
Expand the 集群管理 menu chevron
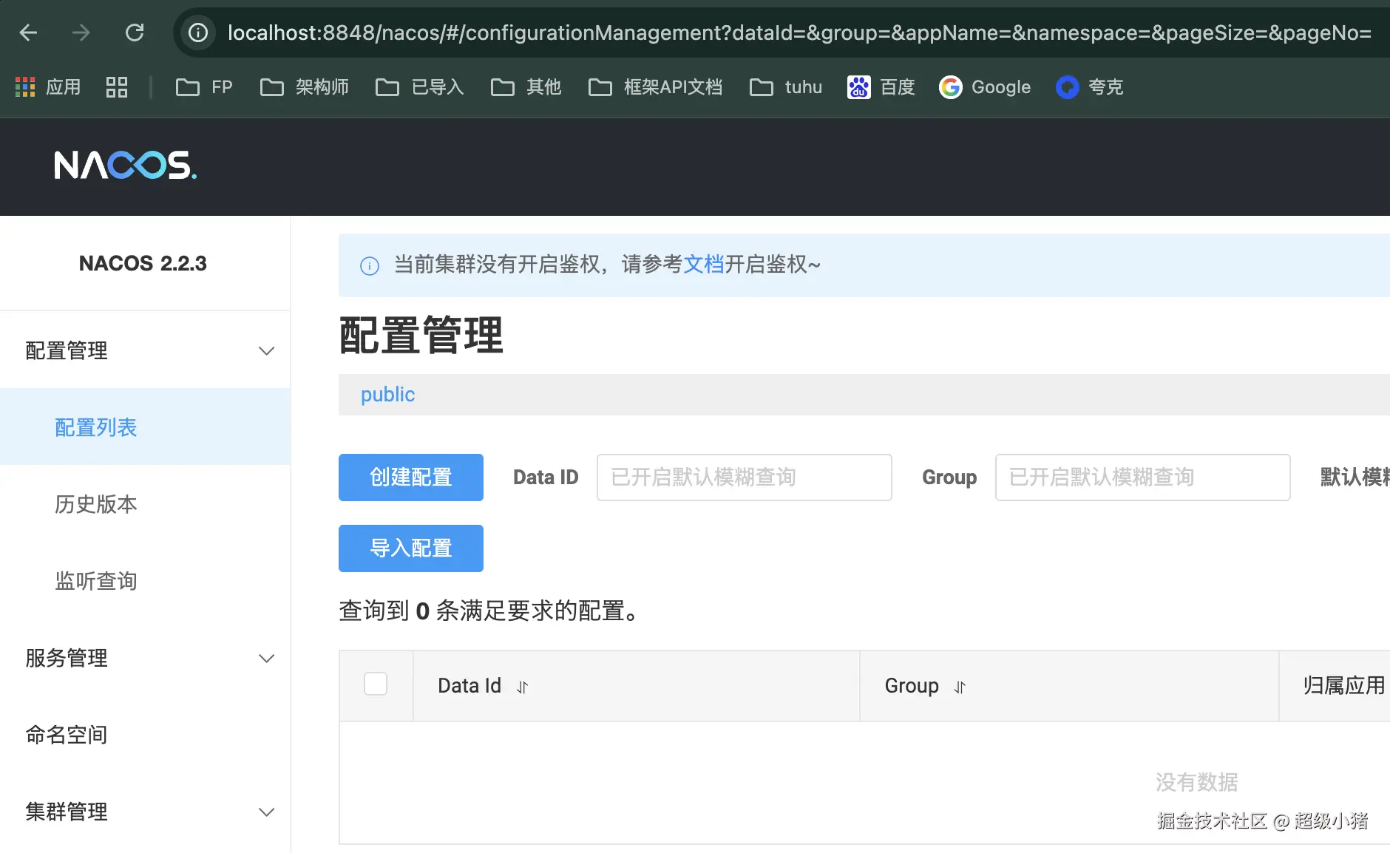pyautogui.click(x=267, y=812)
